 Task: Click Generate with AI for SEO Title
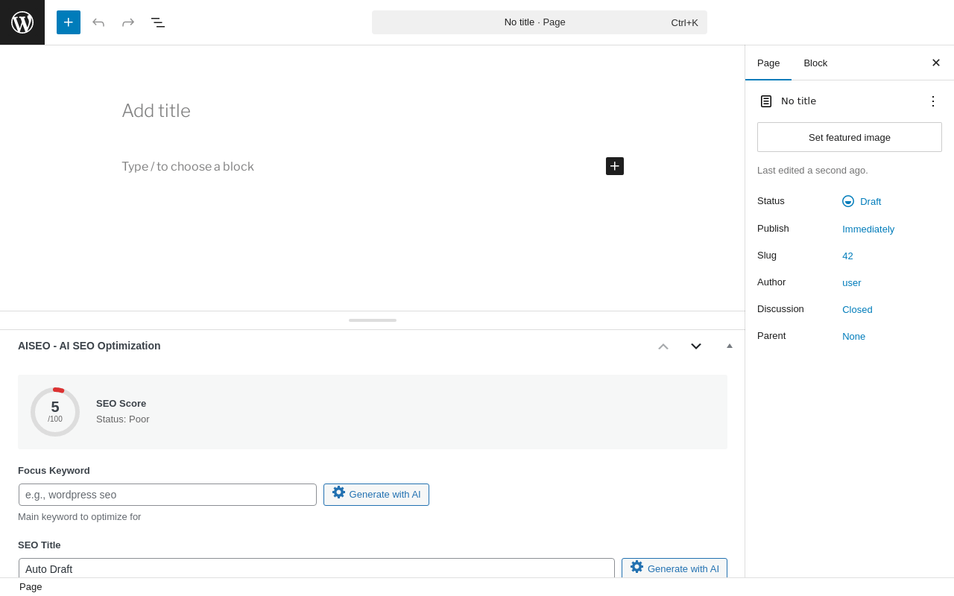click(675, 568)
